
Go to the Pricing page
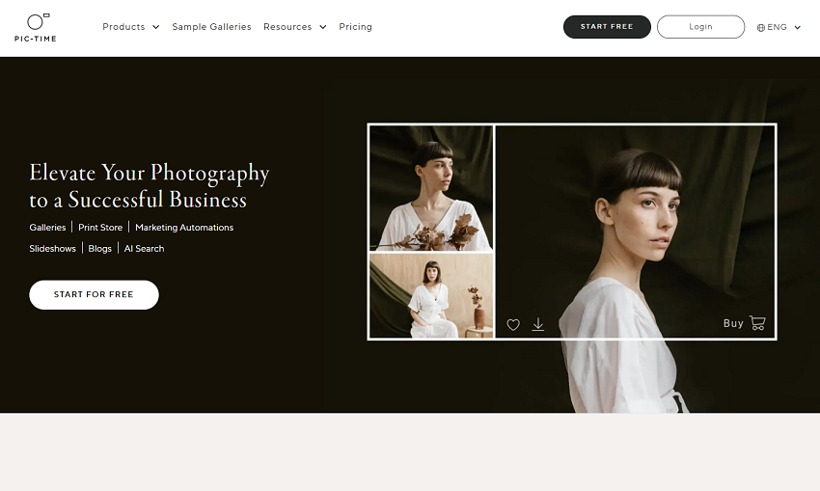355,27
